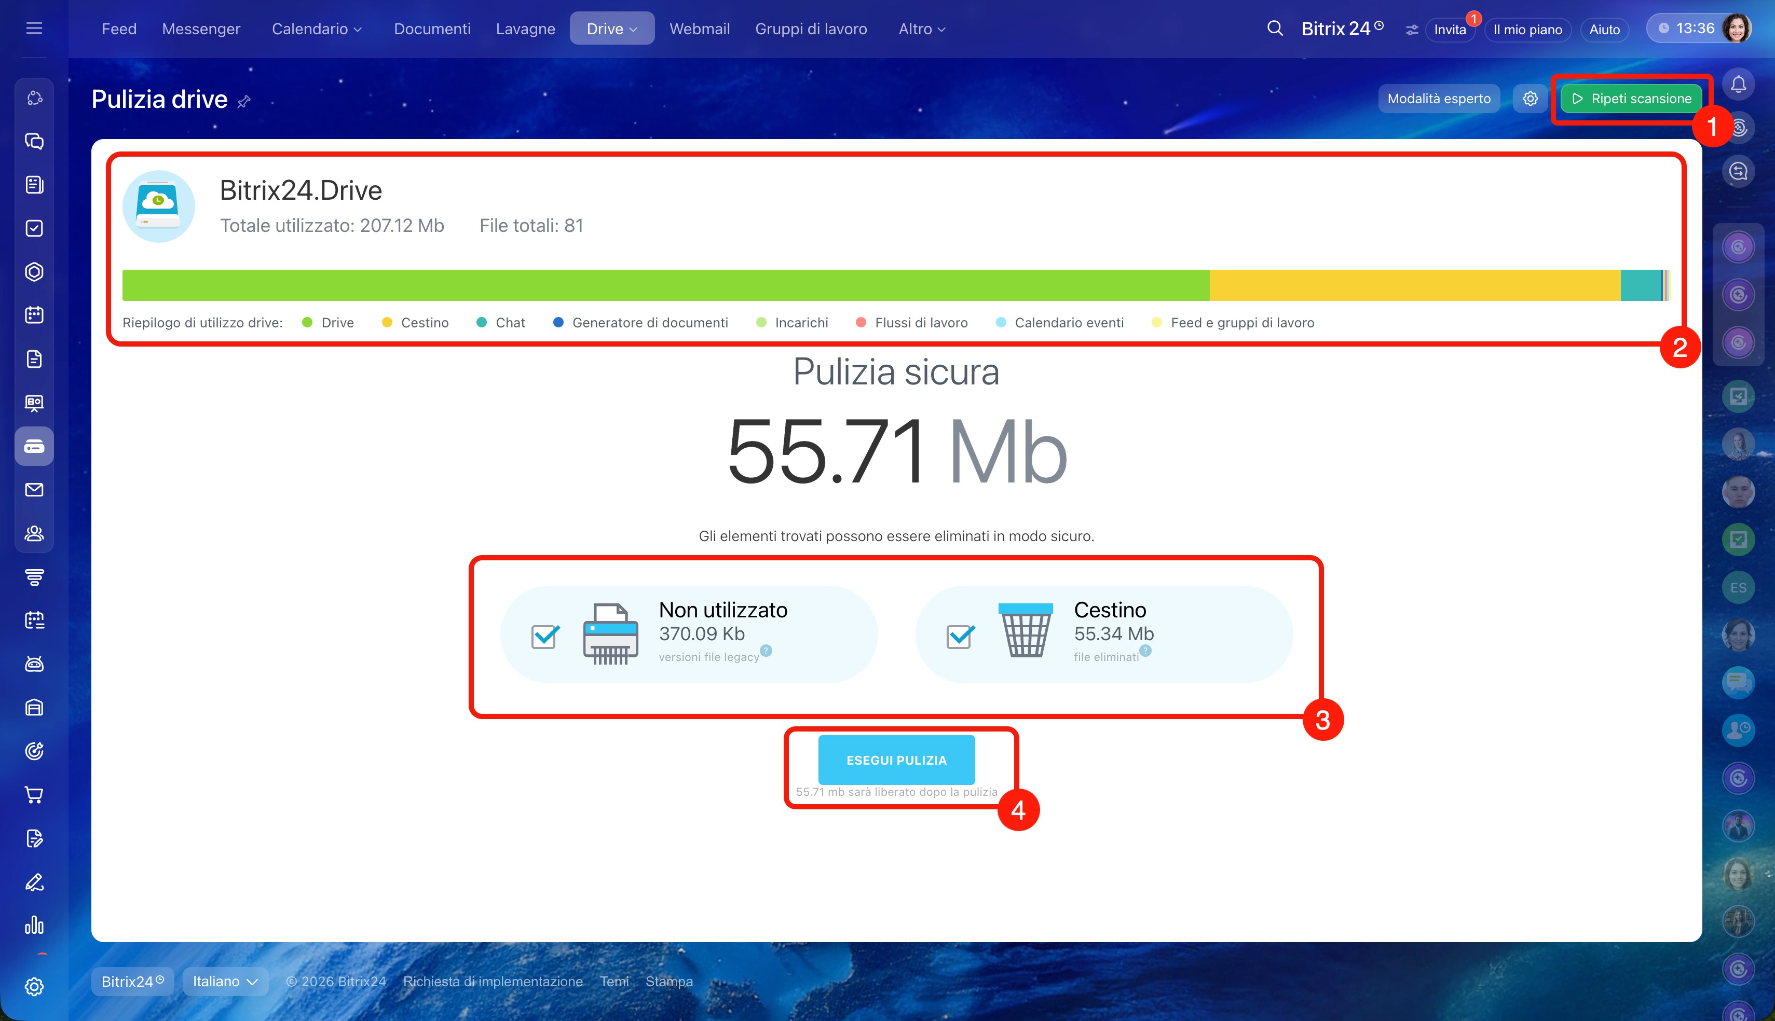Viewport: 1775px width, 1021px height.
Task: Toggle Modalità esperto mode
Action: click(1438, 99)
